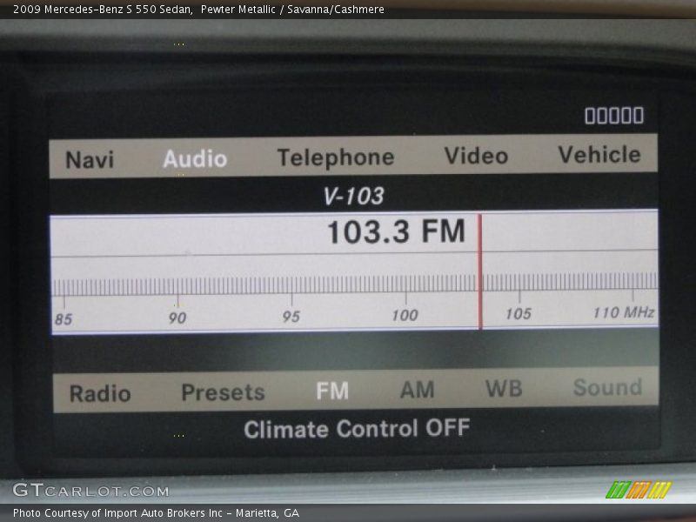Switch to the AM band

pyautogui.click(x=418, y=390)
